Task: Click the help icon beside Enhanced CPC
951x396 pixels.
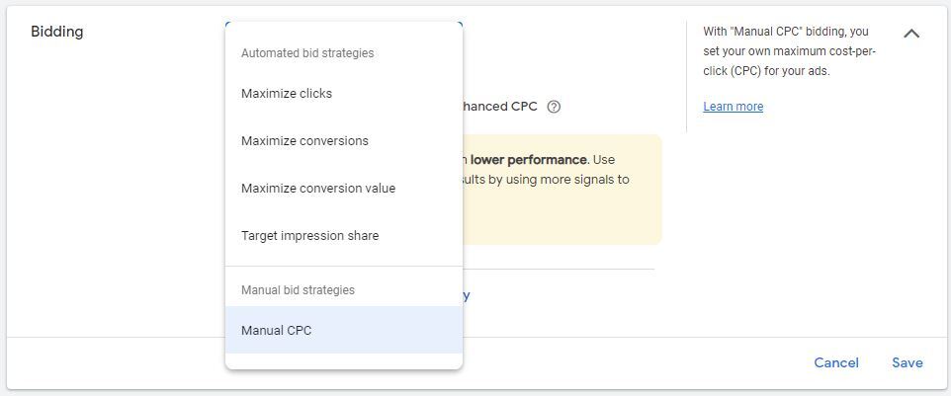Action: point(554,107)
